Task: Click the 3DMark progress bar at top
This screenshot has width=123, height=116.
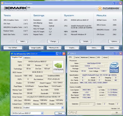Action: [64, 9]
